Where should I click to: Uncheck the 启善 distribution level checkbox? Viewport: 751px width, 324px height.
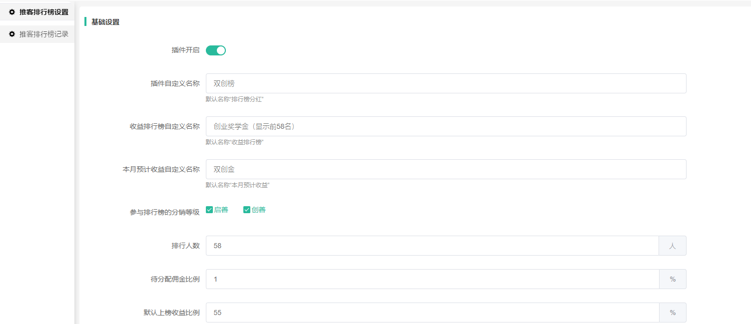pos(209,210)
